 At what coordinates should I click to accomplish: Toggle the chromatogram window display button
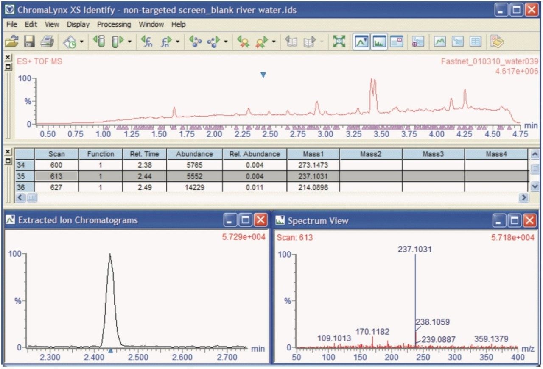click(x=361, y=42)
